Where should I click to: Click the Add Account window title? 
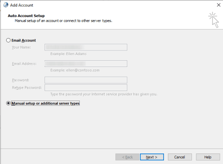[x=21, y=5]
